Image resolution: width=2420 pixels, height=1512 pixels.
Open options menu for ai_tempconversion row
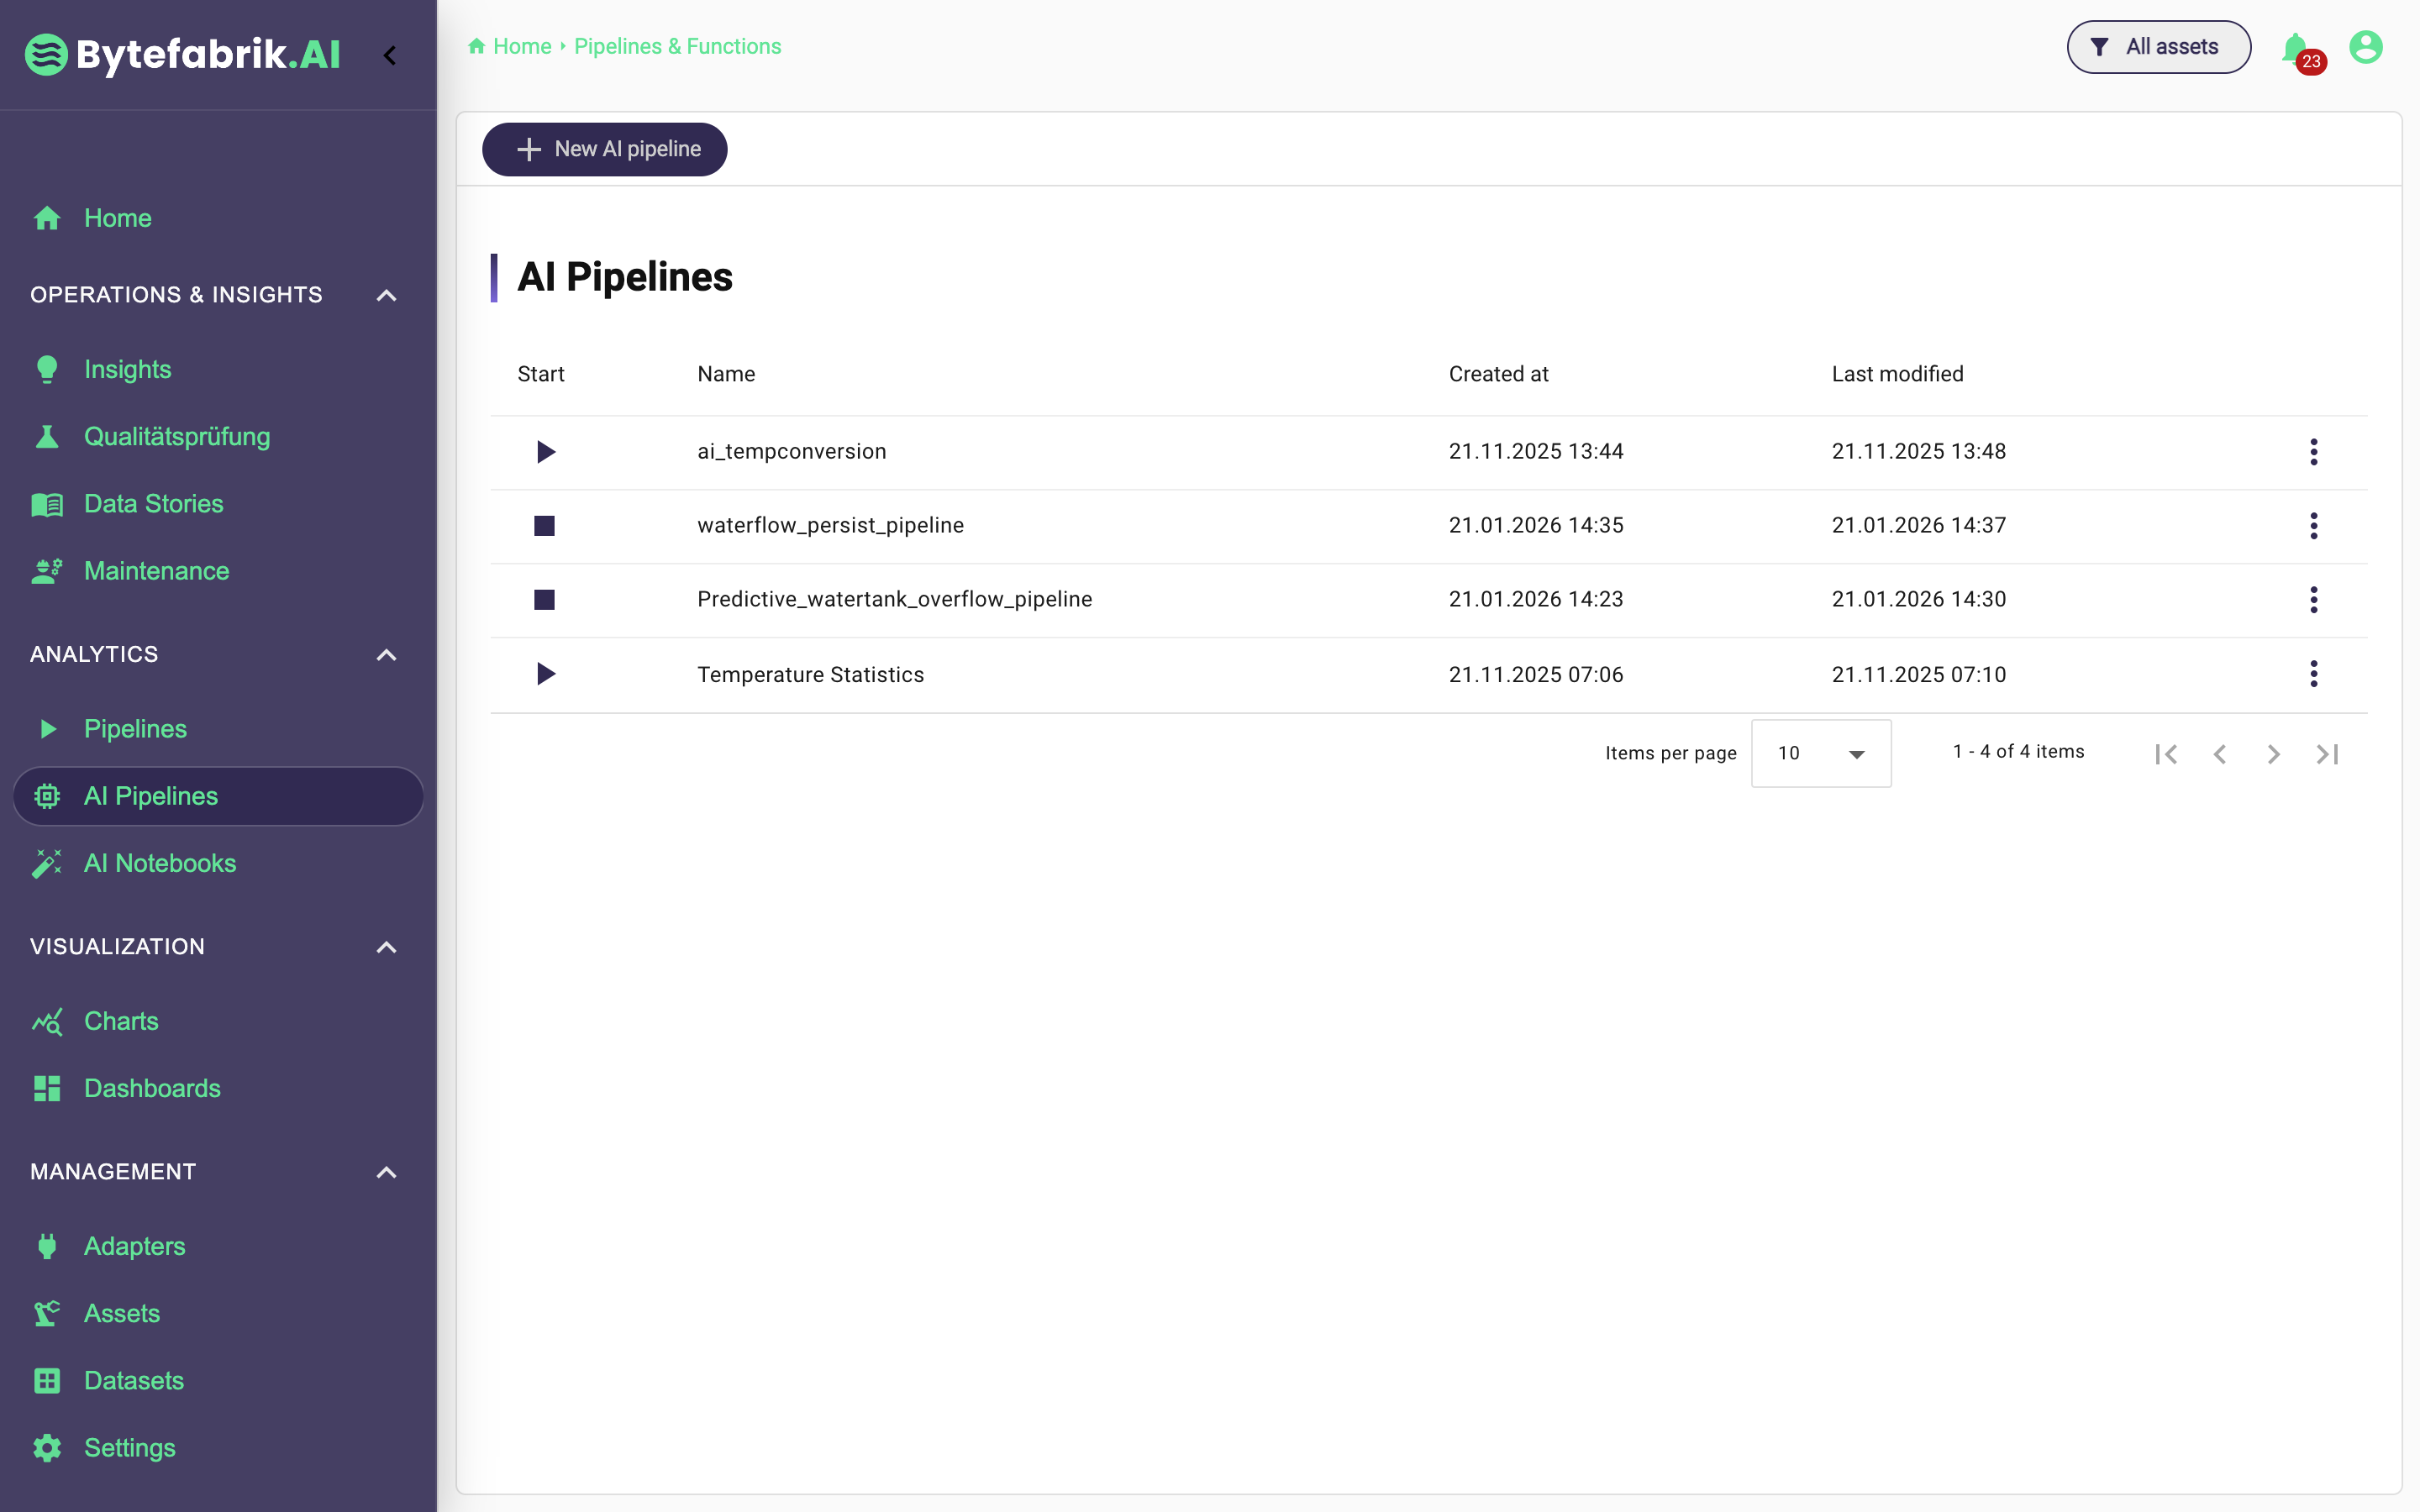2313,452
